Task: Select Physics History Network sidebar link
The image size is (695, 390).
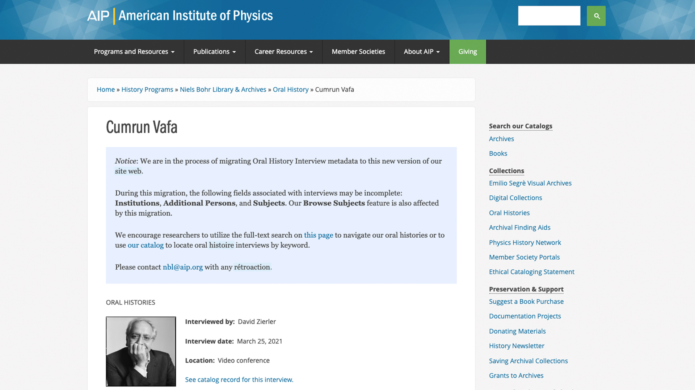Action: point(525,243)
